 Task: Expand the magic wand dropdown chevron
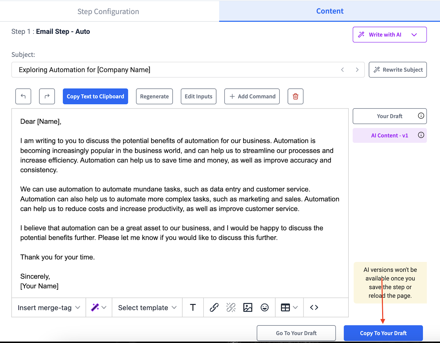[104, 308]
